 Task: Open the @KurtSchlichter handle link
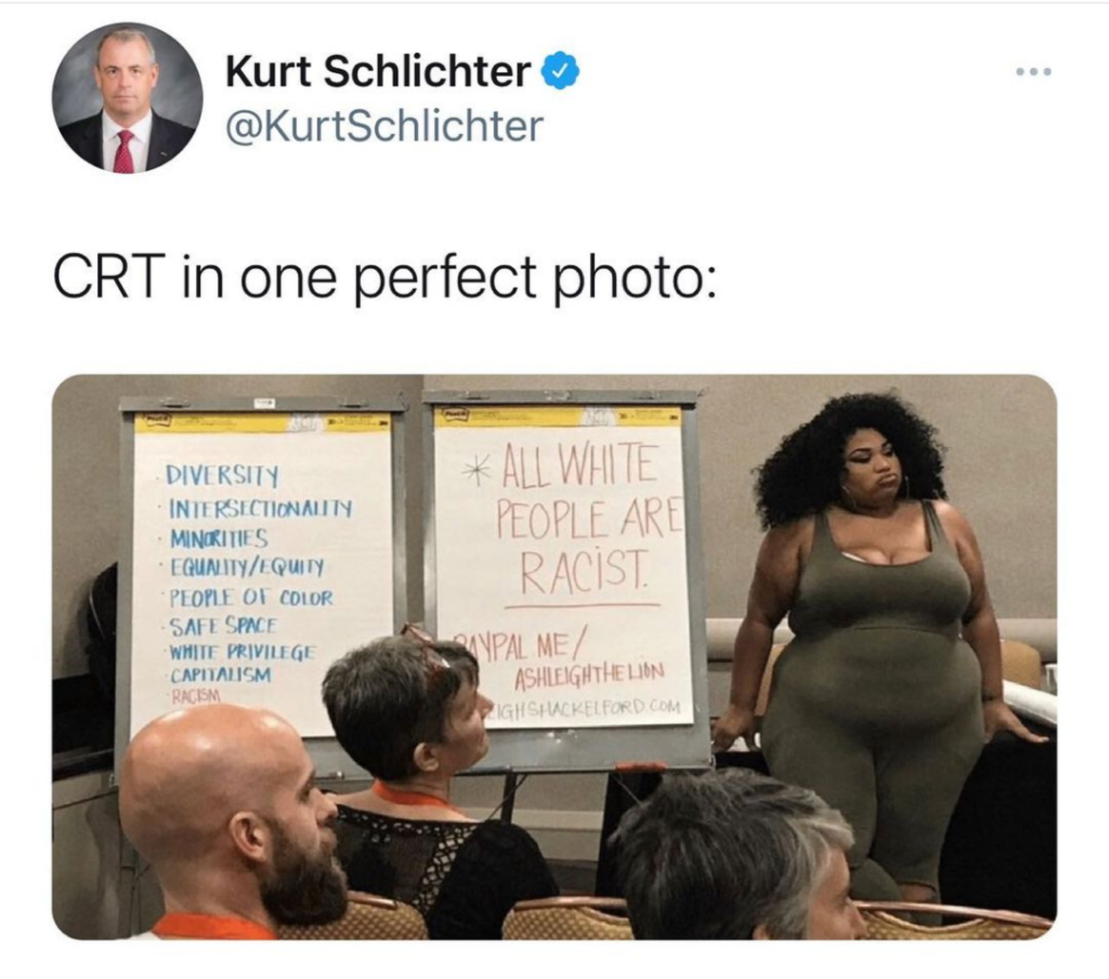tap(384, 127)
